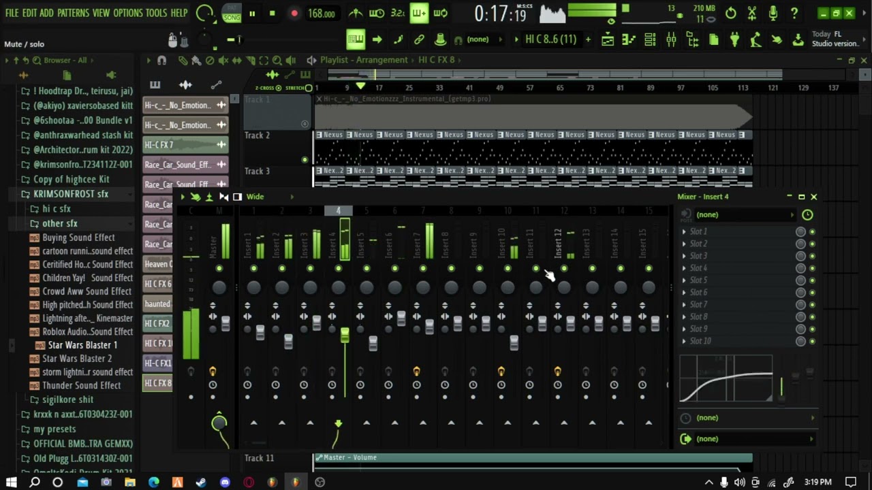The height and width of the screenshot is (490, 872).
Task: Click the tempo field showing 168.000
Action: tap(321, 13)
